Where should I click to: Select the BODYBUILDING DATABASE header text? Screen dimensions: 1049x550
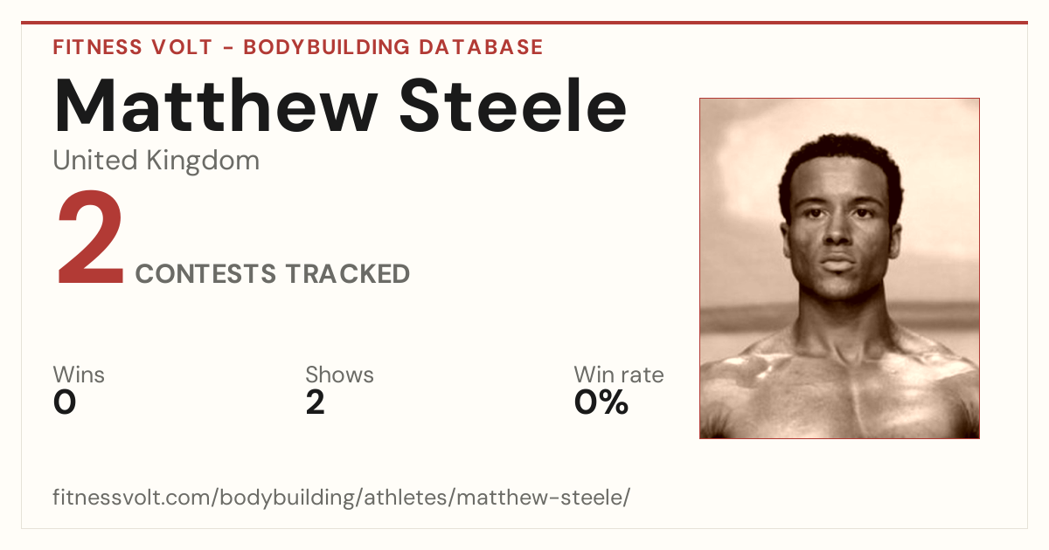[393, 47]
